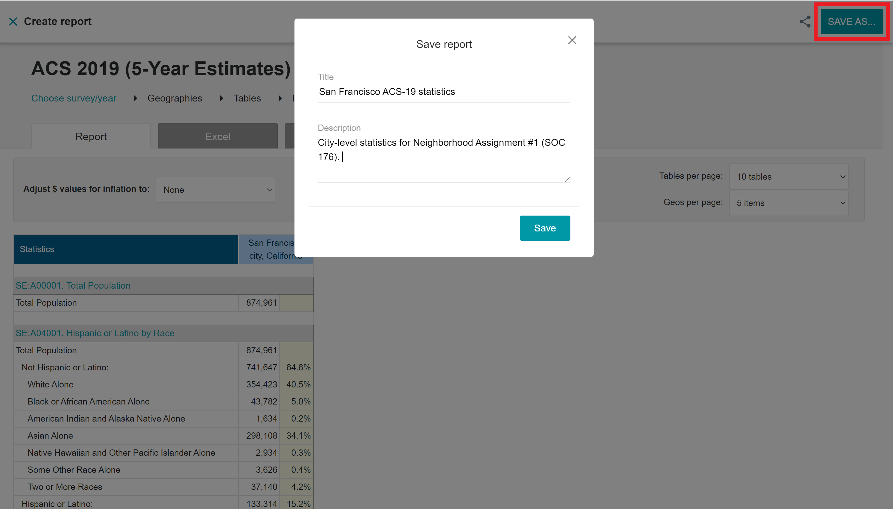
Task: Grab the Description resize handle
Action: [x=567, y=179]
